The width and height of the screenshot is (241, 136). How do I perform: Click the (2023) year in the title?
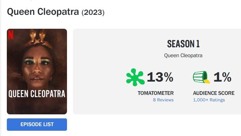point(93,12)
